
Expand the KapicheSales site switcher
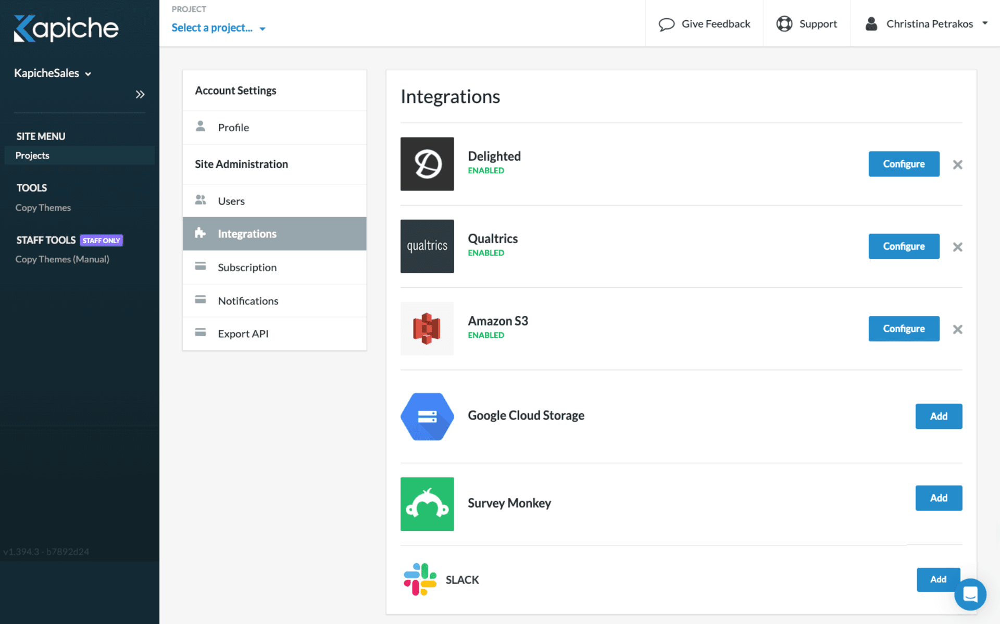[53, 73]
